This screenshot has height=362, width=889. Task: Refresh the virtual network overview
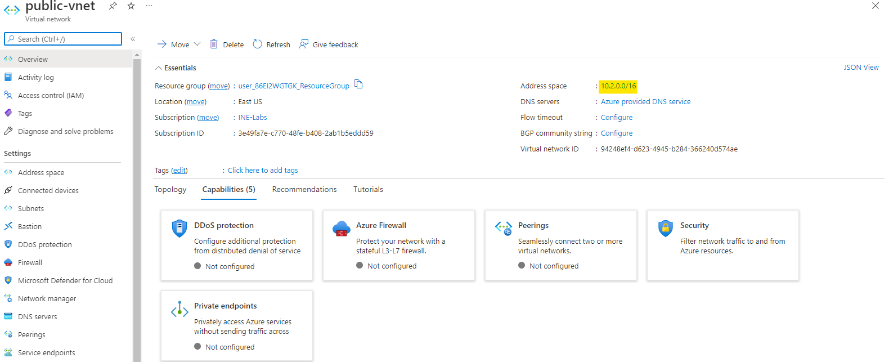click(x=272, y=44)
